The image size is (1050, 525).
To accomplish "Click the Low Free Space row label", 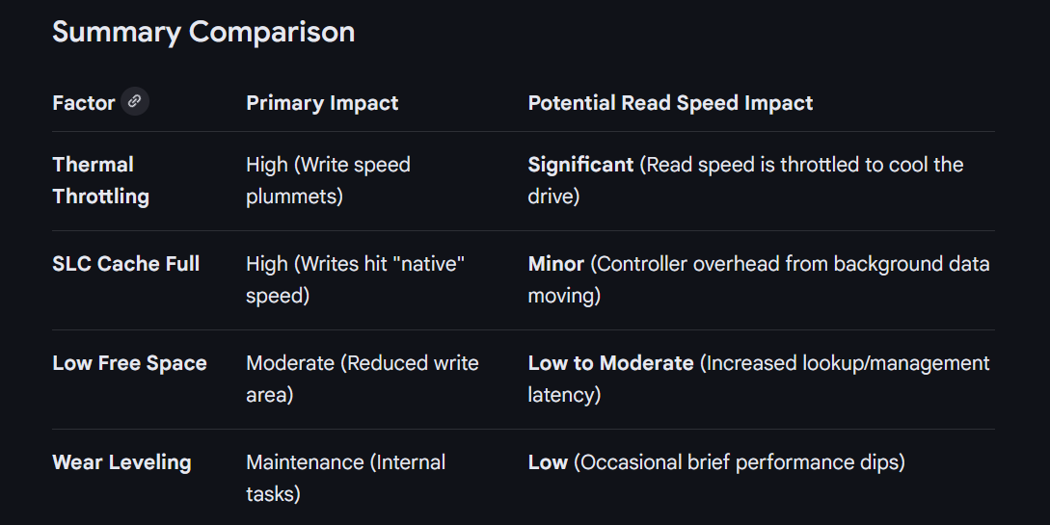I will pos(129,363).
